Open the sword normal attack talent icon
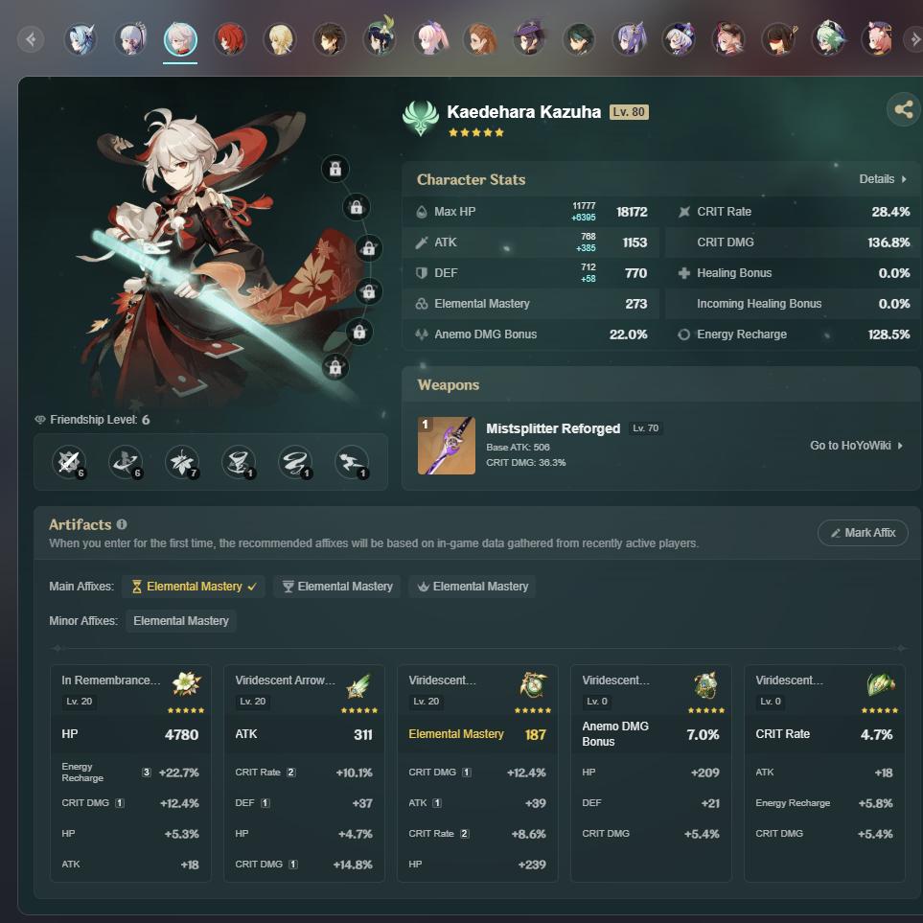The image size is (923, 923). (68, 462)
